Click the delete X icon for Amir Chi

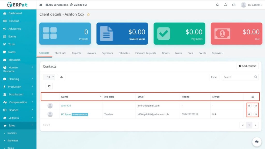[x=256, y=106]
